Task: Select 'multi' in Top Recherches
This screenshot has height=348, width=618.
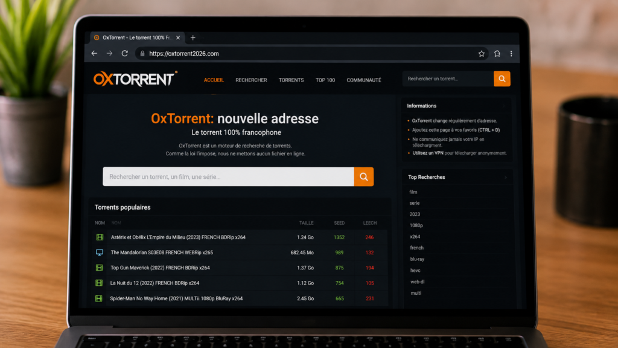Action: [x=416, y=293]
